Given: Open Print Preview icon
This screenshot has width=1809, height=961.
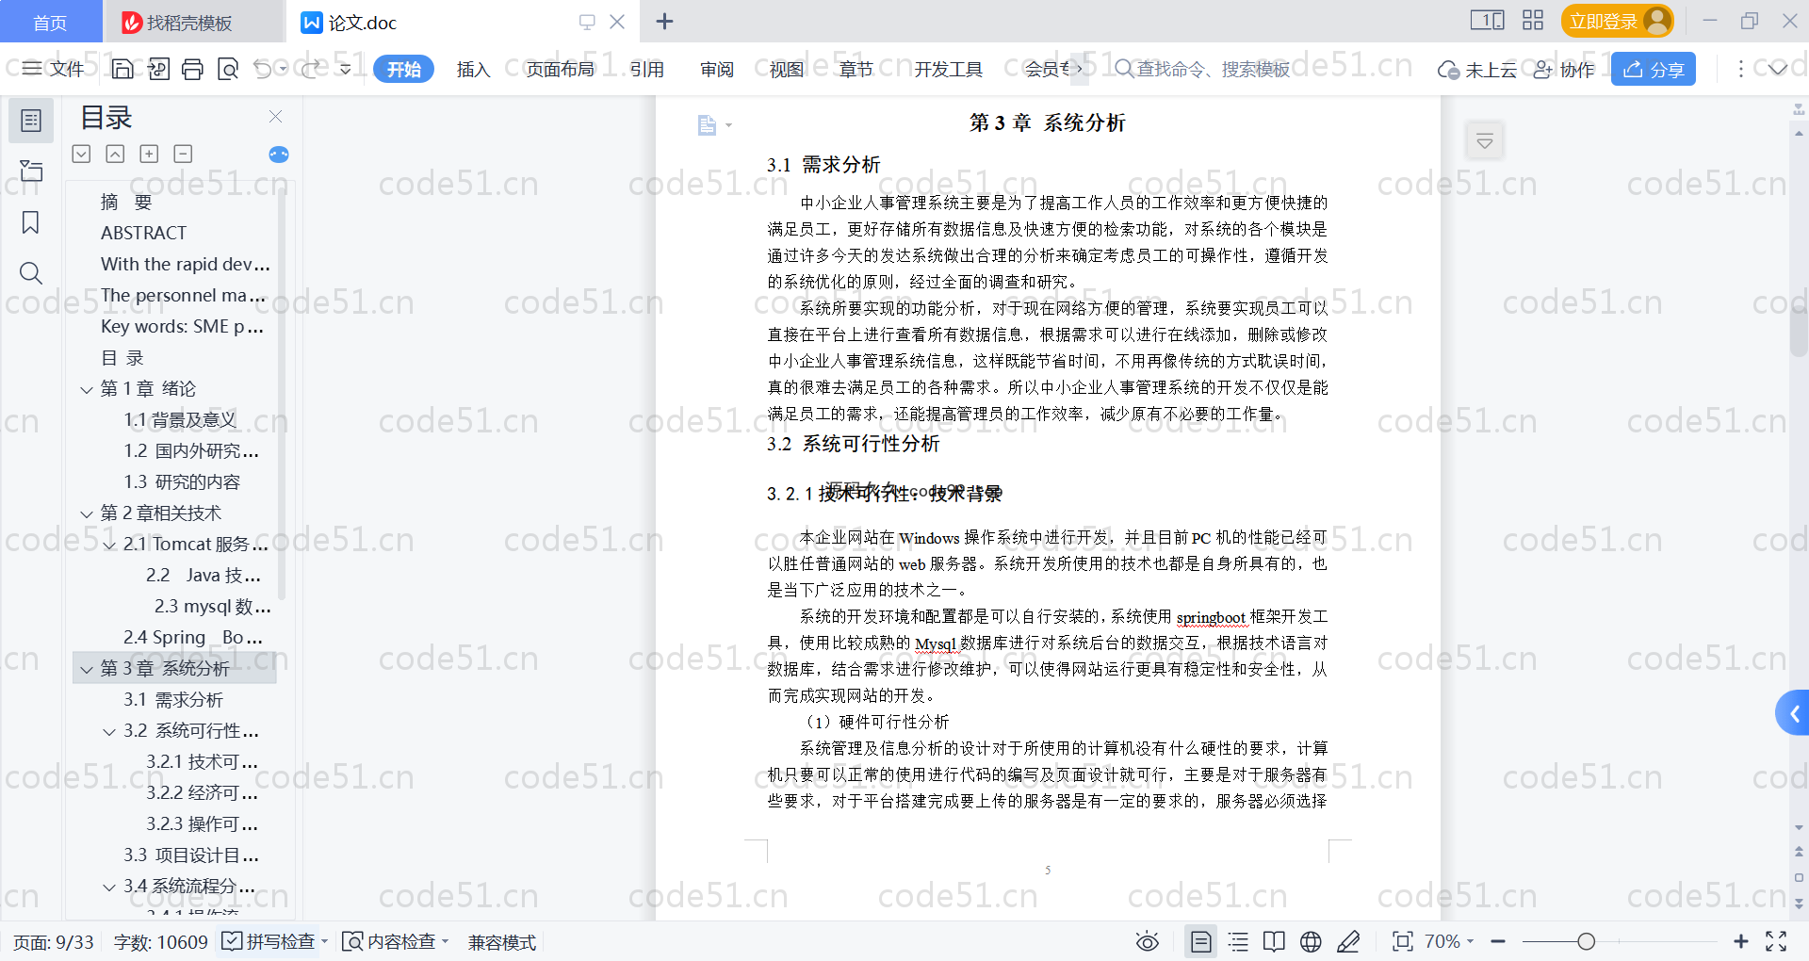Looking at the screenshot, I should click(227, 69).
